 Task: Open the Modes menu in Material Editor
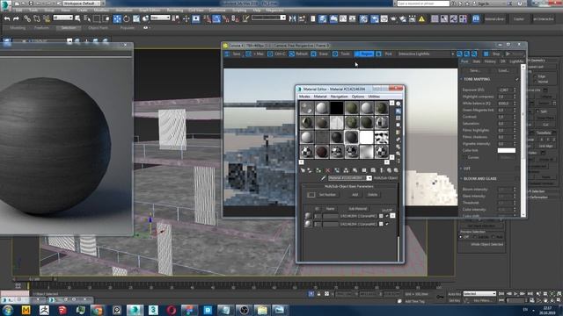(x=304, y=97)
